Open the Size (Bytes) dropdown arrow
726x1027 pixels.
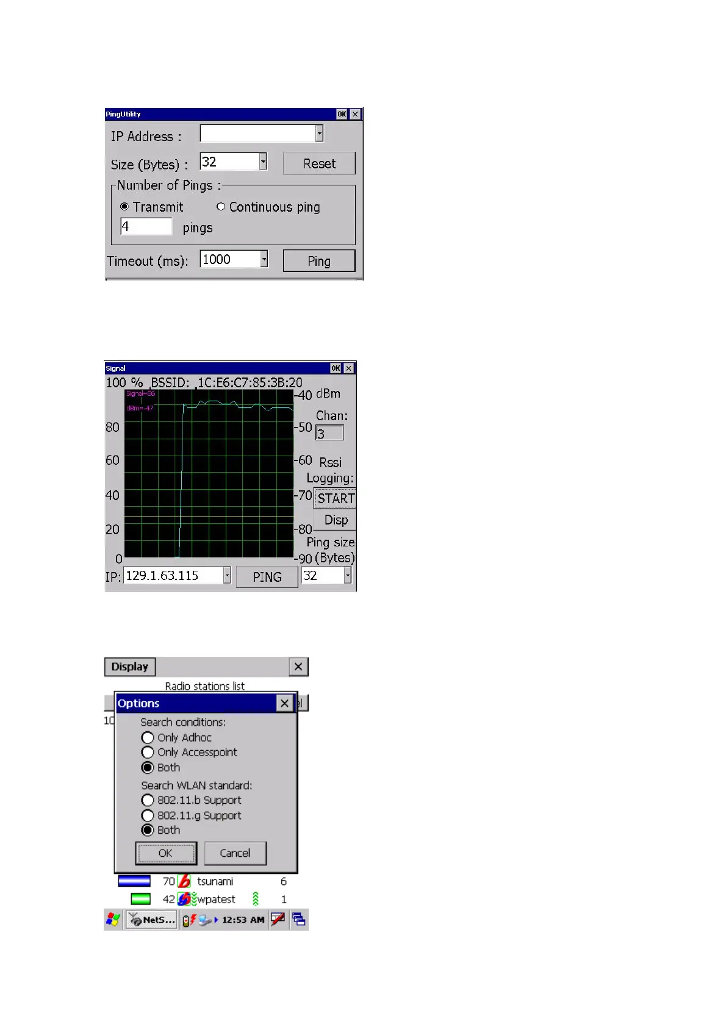coord(263,161)
